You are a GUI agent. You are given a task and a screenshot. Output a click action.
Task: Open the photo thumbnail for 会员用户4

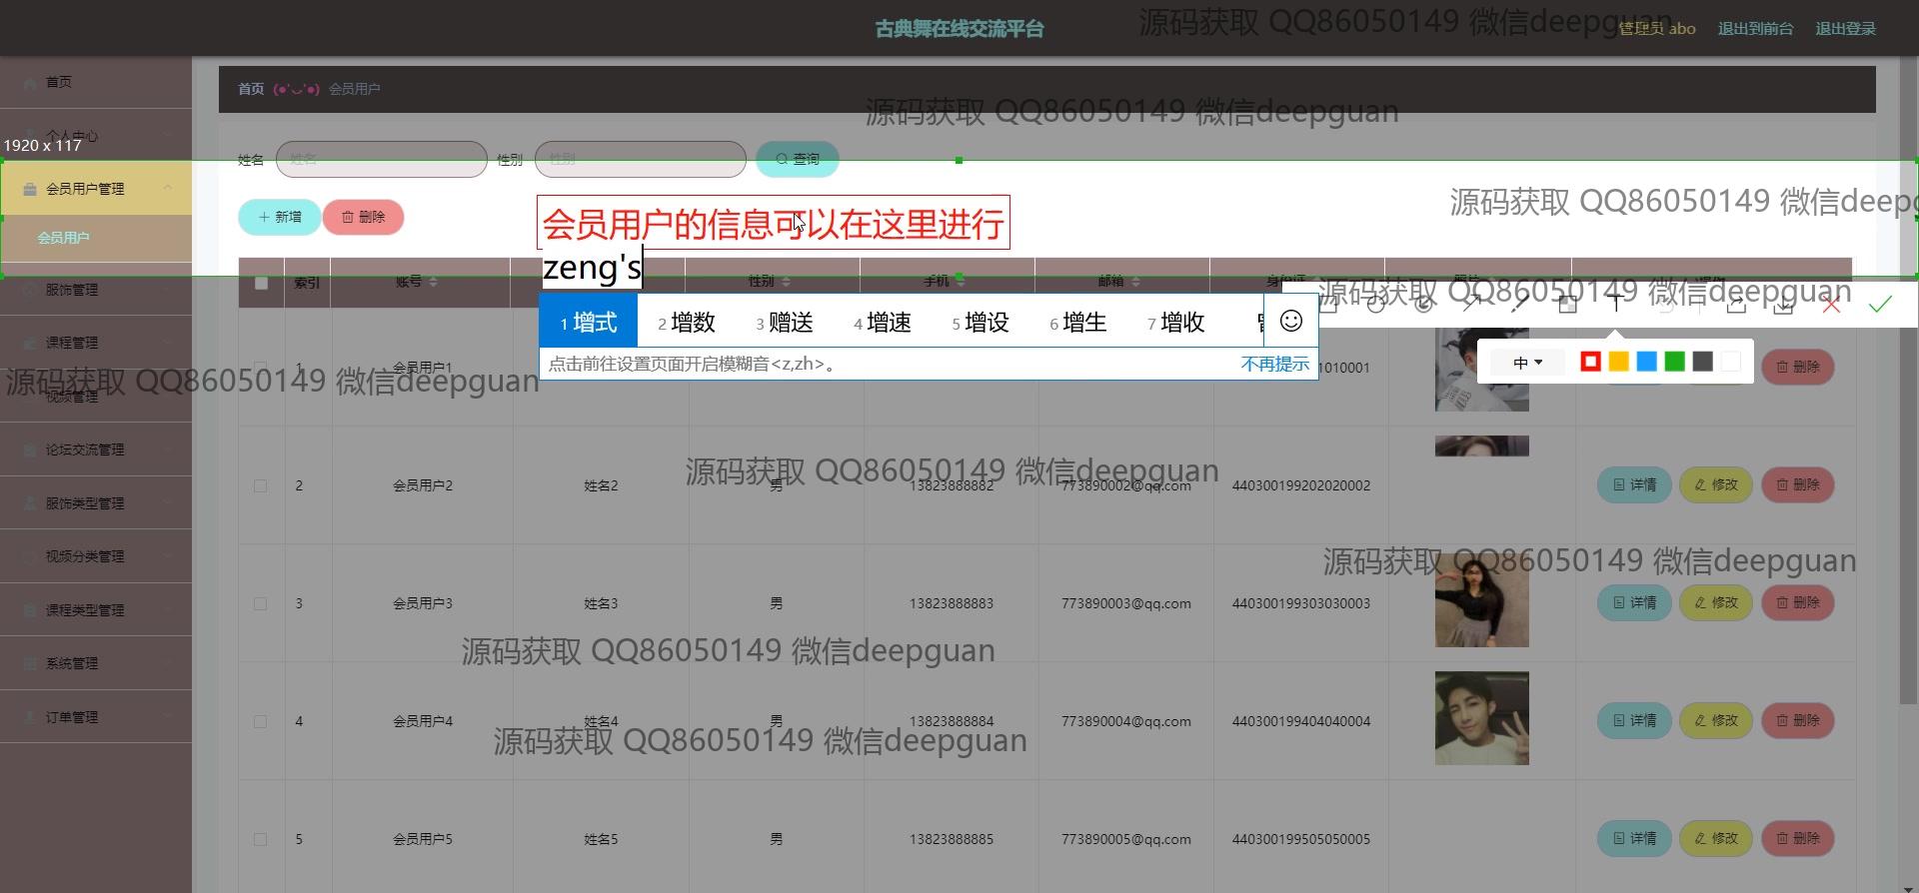[x=1482, y=718]
